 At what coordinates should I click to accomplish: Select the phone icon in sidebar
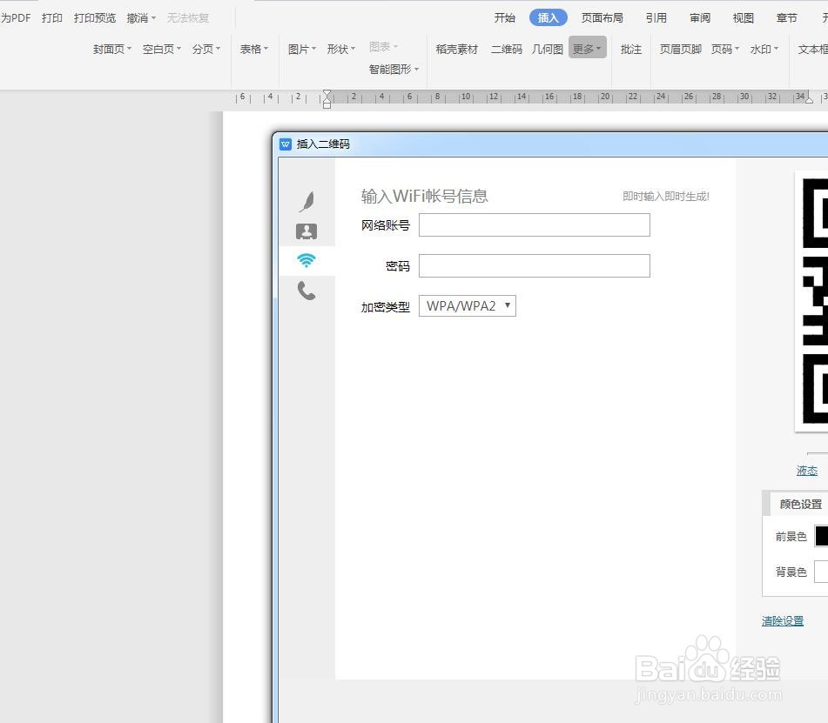306,291
